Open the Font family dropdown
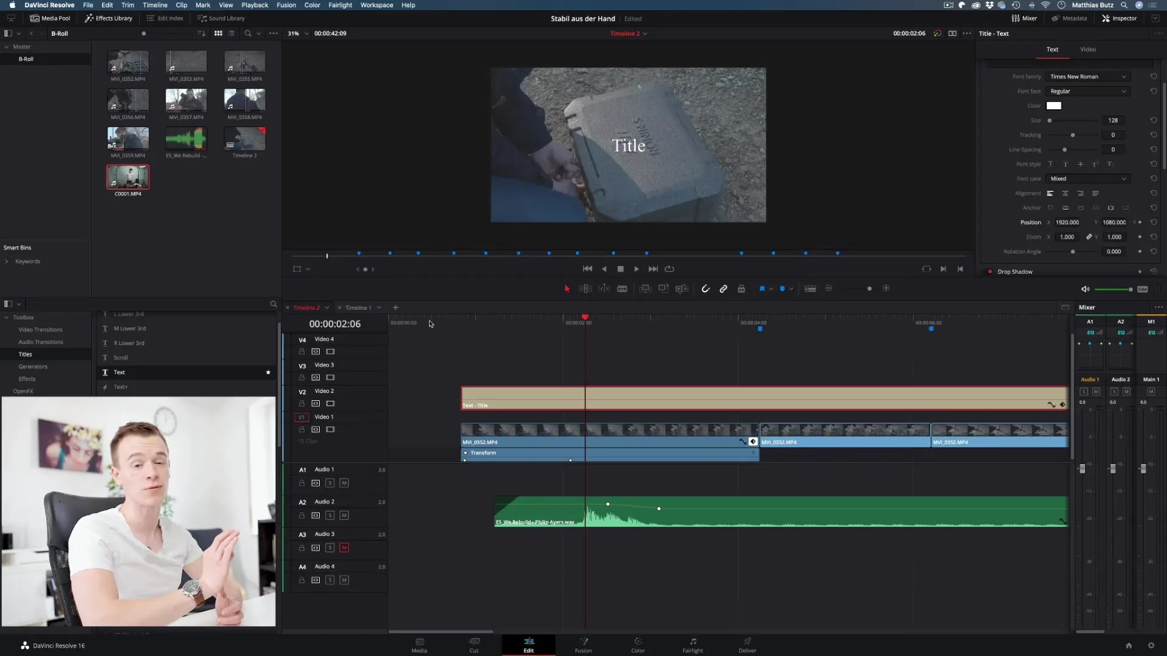The height and width of the screenshot is (656, 1167). pyautogui.click(x=1087, y=77)
